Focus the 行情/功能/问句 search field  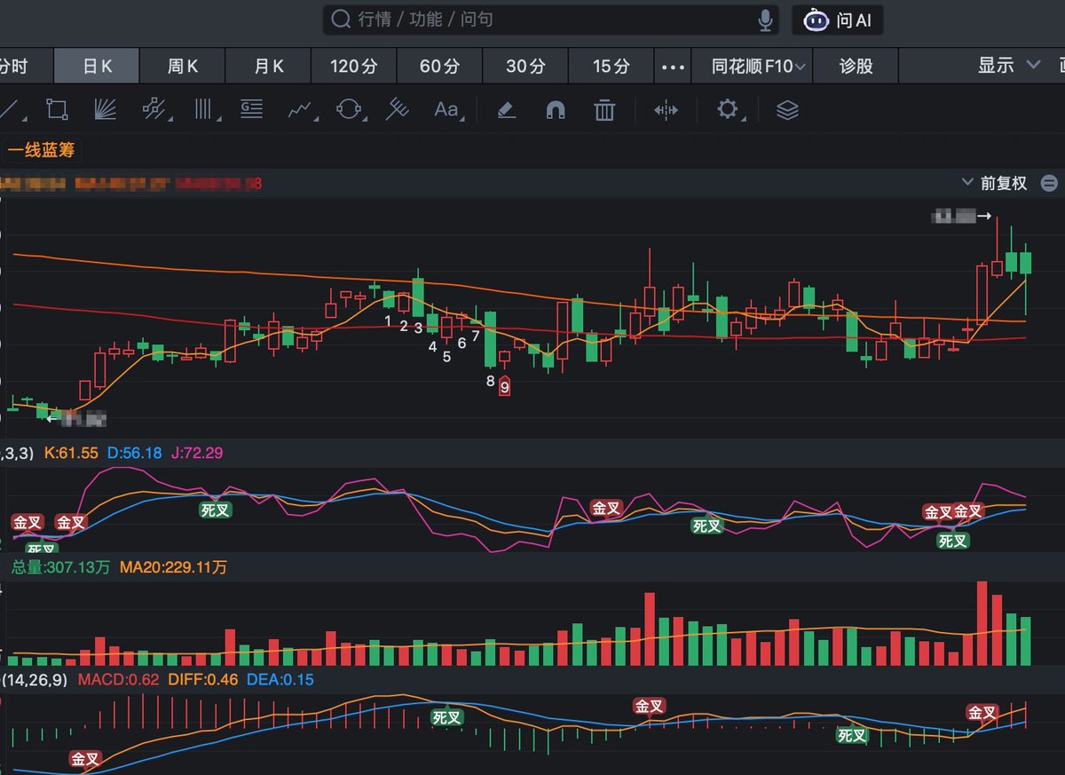point(550,20)
